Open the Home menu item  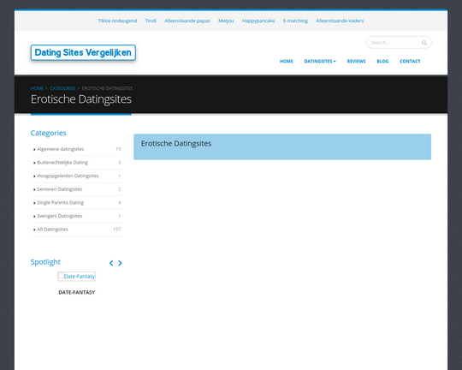coord(286,62)
